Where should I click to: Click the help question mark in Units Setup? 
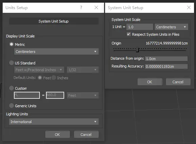[x=81, y=7]
